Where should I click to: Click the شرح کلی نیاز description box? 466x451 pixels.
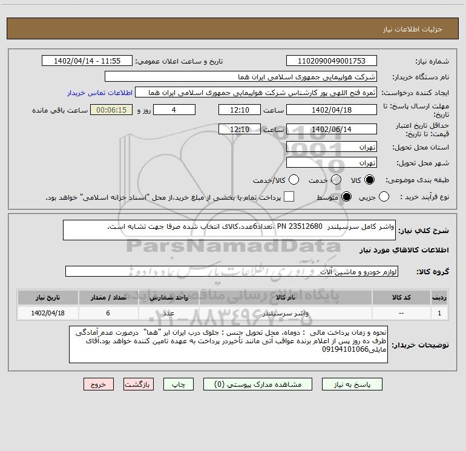coord(229,230)
